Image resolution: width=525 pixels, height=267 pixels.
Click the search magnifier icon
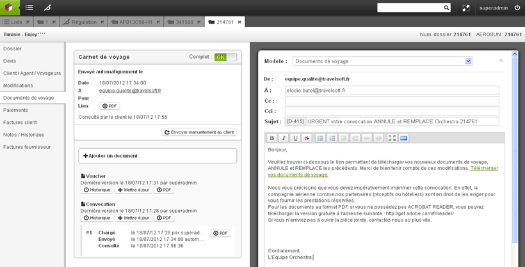446,8
